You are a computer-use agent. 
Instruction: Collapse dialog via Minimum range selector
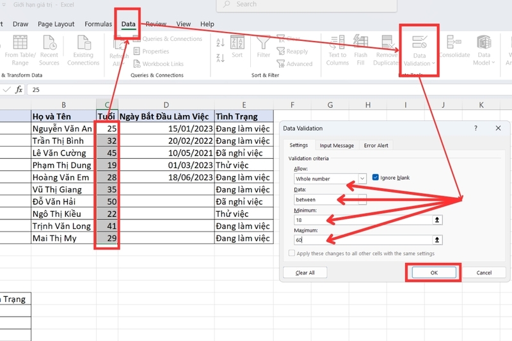click(x=437, y=220)
